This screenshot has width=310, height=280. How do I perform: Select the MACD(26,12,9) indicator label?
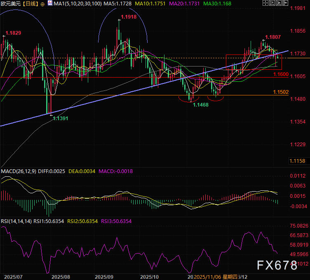click(x=19, y=171)
